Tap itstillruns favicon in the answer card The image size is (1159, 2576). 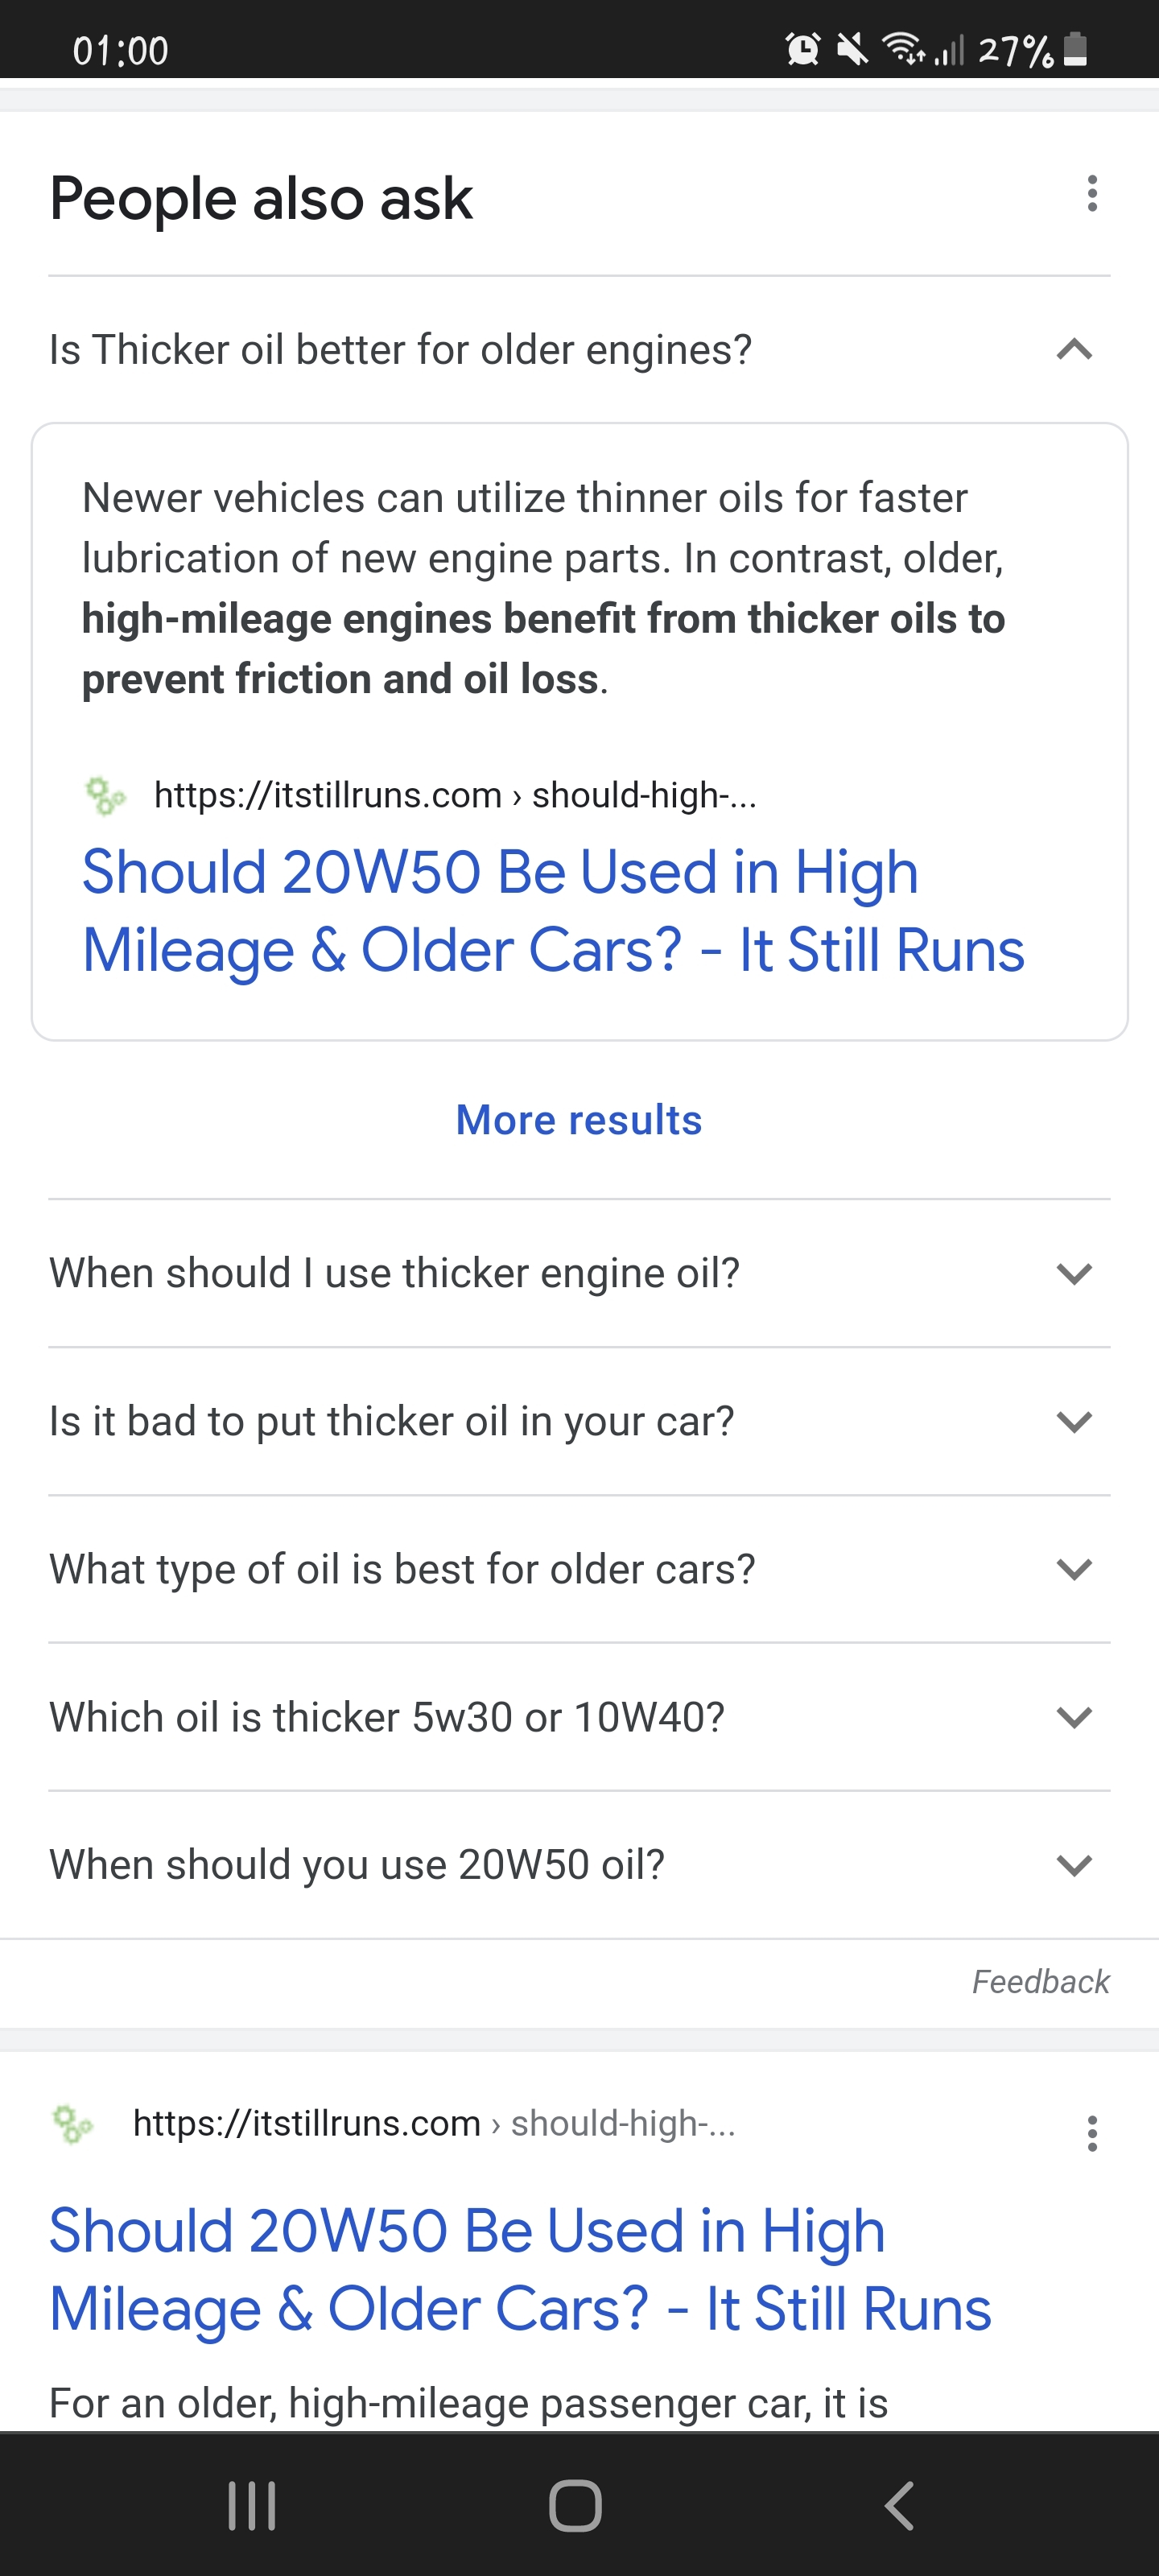pyautogui.click(x=106, y=796)
